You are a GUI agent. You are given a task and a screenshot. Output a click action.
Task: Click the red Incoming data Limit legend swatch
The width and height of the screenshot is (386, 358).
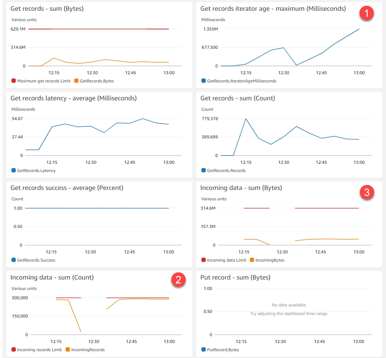click(204, 260)
